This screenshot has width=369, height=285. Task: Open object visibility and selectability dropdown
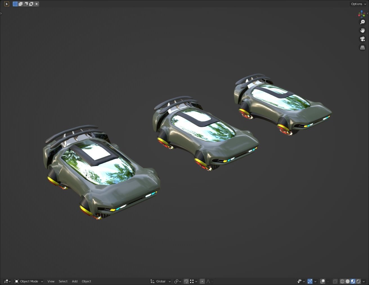[x=301, y=281]
